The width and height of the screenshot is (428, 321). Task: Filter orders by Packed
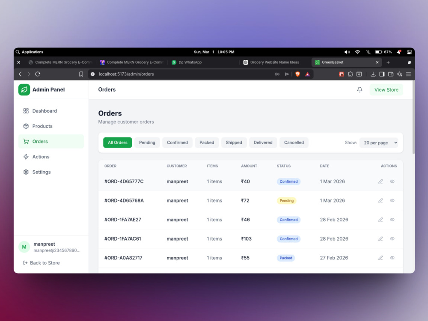click(207, 143)
